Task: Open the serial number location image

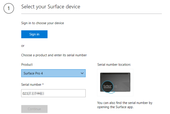Action: 115,82
